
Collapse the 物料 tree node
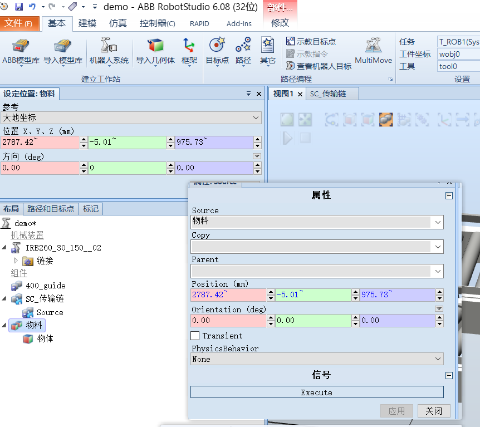(4, 325)
